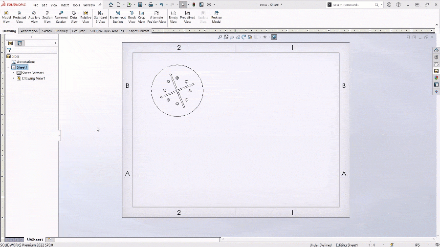Open the Tools menu
440x247 pixels.
click(x=76, y=5)
